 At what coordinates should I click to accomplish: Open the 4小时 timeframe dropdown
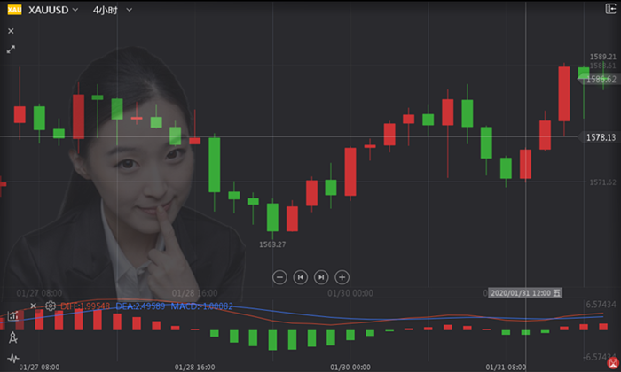tap(113, 10)
